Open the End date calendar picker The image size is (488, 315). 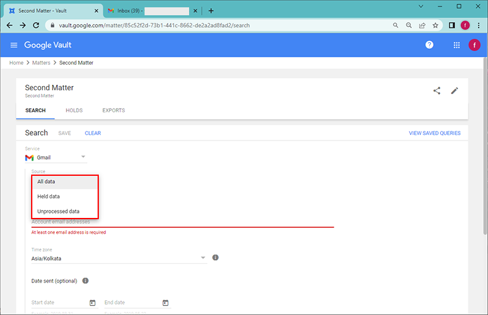click(x=165, y=303)
